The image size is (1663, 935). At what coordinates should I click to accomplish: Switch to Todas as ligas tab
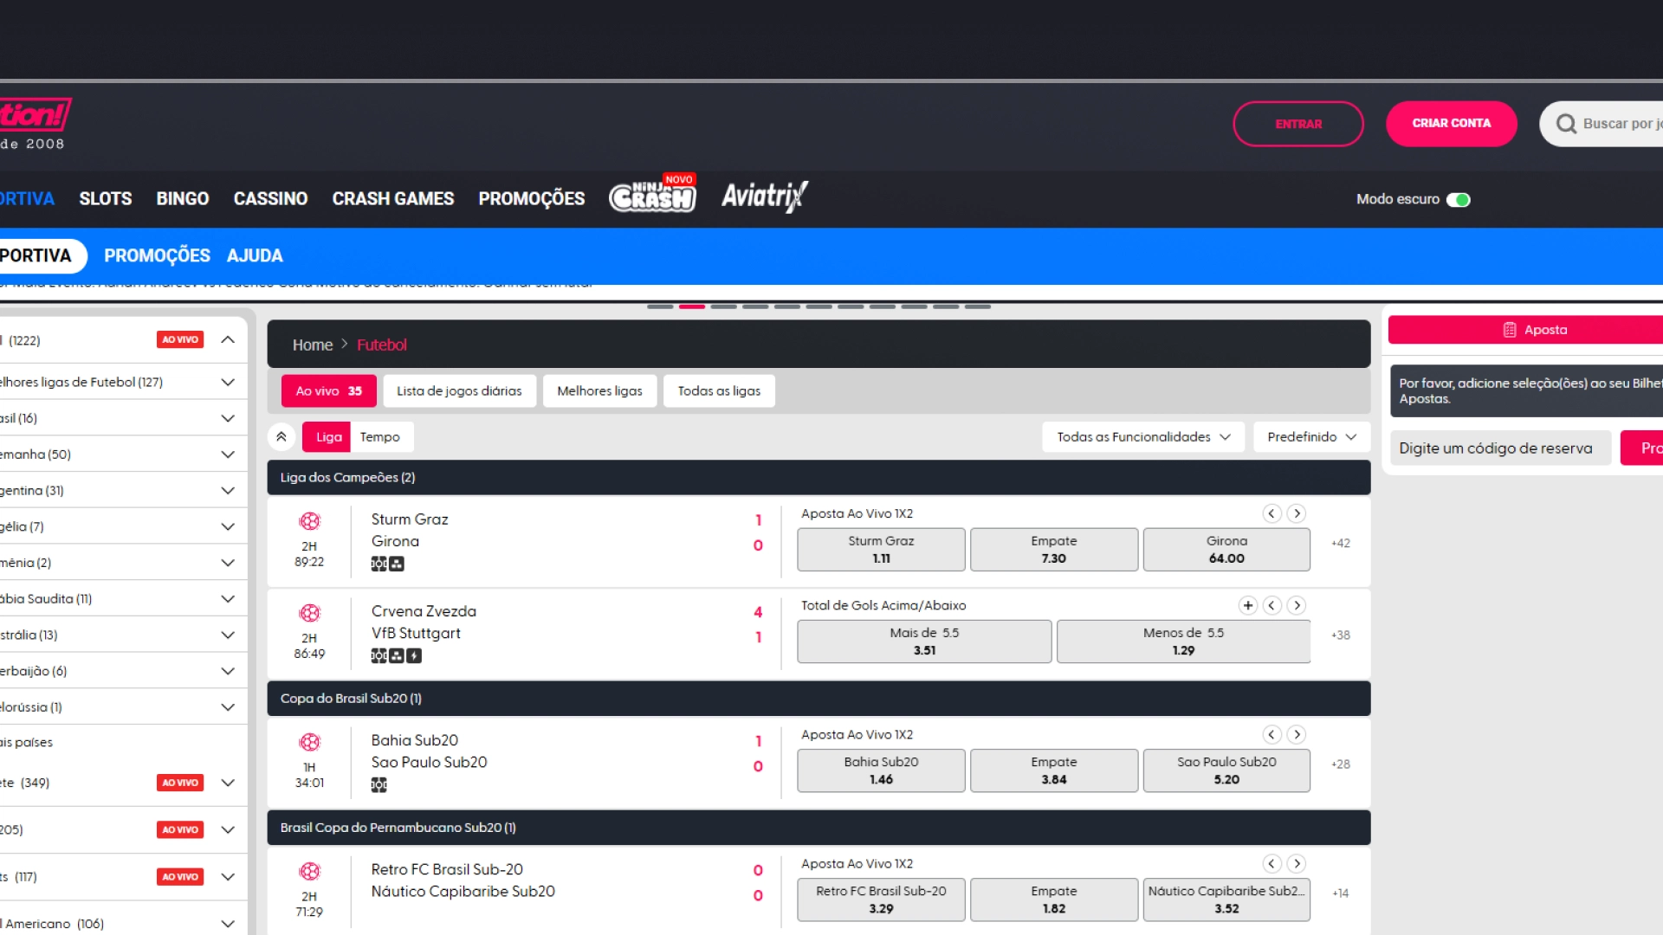(x=719, y=391)
